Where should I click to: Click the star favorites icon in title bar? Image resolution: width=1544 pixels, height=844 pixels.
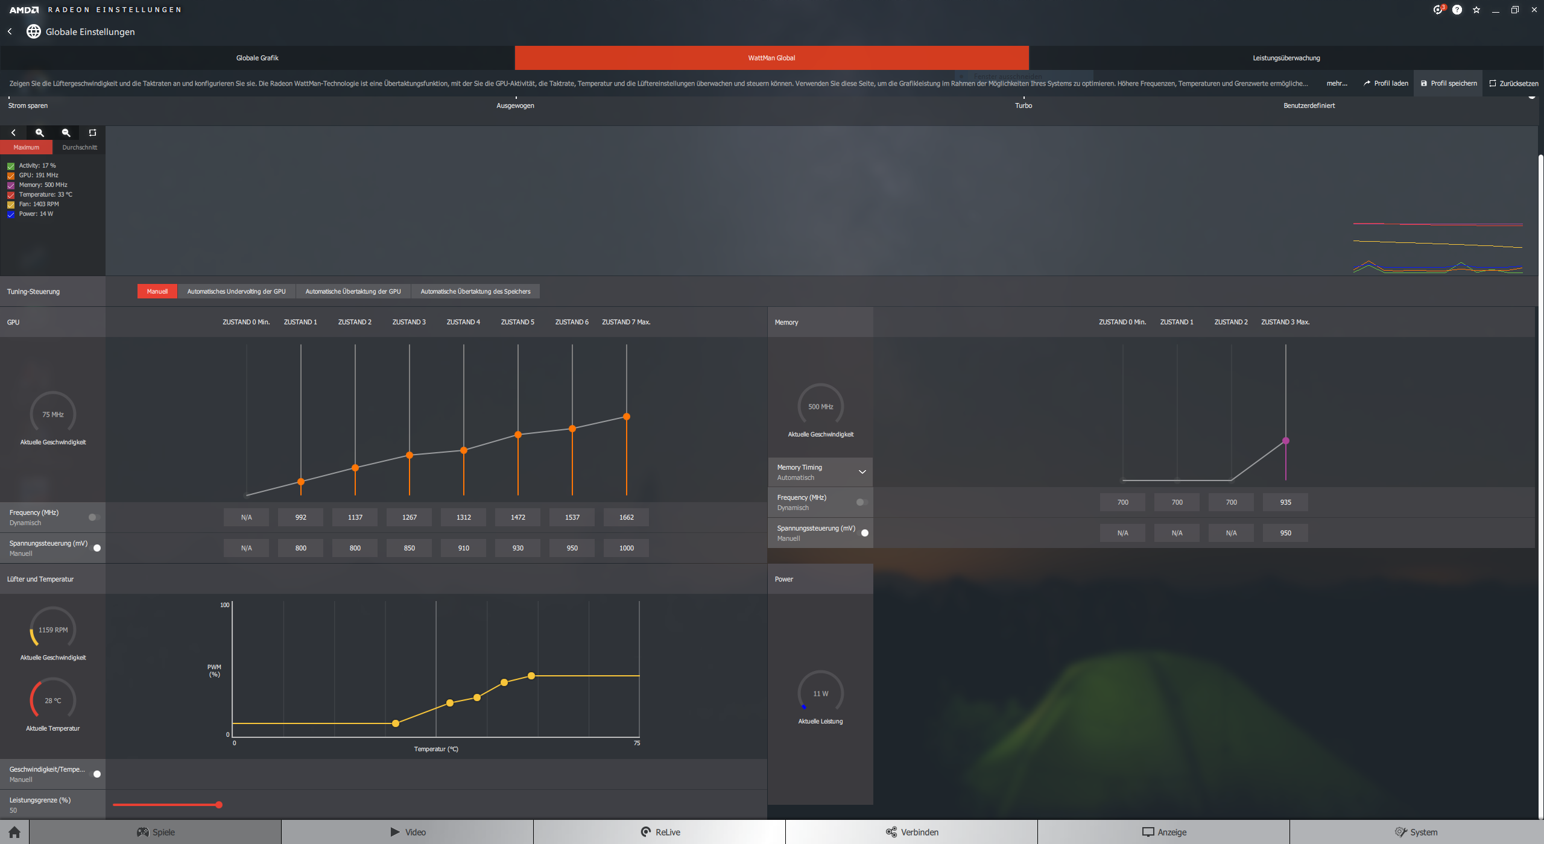[1476, 10]
